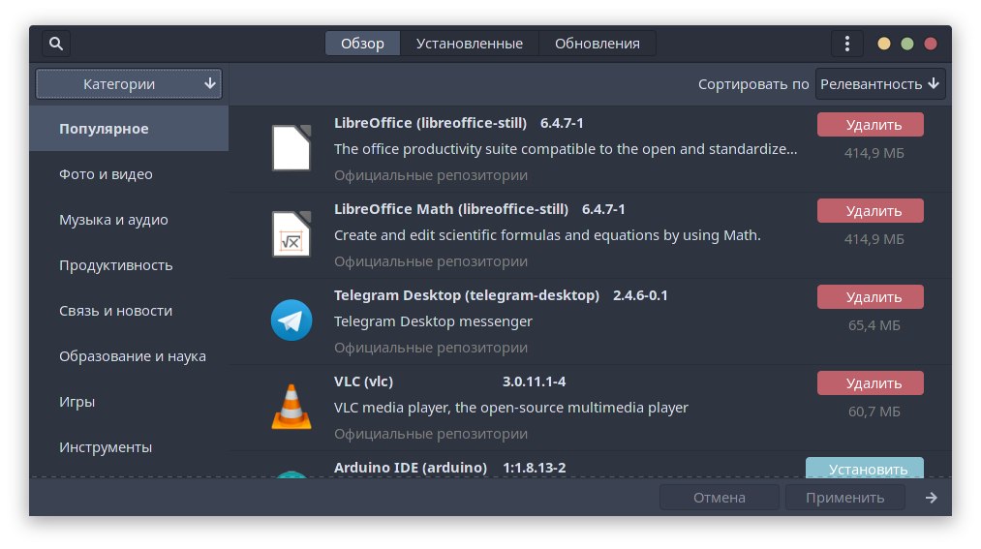Open the search magnifier icon

pyautogui.click(x=55, y=44)
